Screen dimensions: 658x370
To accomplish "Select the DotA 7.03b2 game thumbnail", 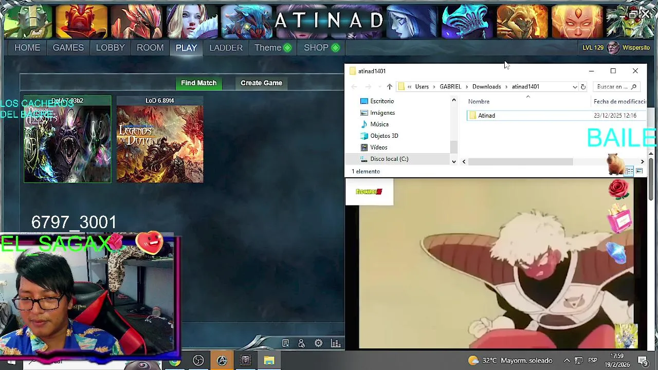I will pos(67,139).
